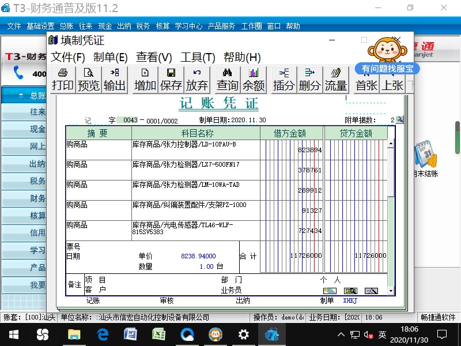Open Excel from the taskbar
461x346 pixels.
tap(159, 334)
